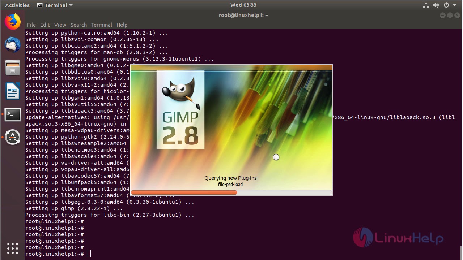Click "Processing triggers for gnome-menus (3.13.3-11ubuntu1) ..."
The height and width of the screenshot is (260, 463).
click(119, 59)
